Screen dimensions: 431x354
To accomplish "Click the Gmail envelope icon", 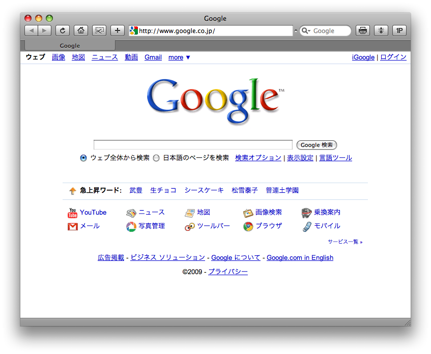I will point(73,226).
